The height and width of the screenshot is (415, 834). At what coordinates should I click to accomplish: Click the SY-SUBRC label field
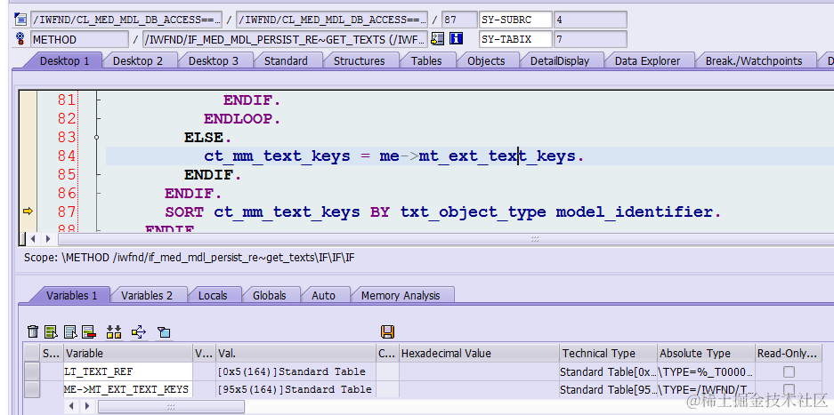pyautogui.click(x=515, y=20)
